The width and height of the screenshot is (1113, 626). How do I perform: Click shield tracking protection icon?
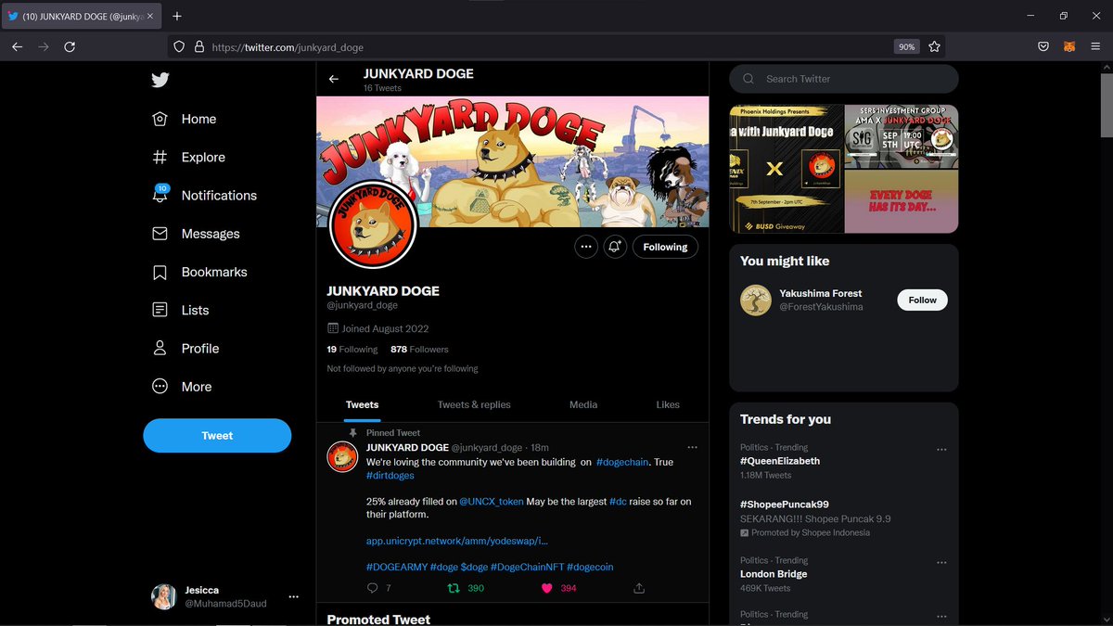pyautogui.click(x=180, y=46)
